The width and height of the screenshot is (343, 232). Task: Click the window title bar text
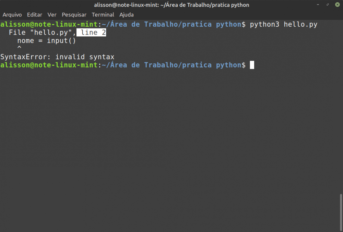coord(171,5)
